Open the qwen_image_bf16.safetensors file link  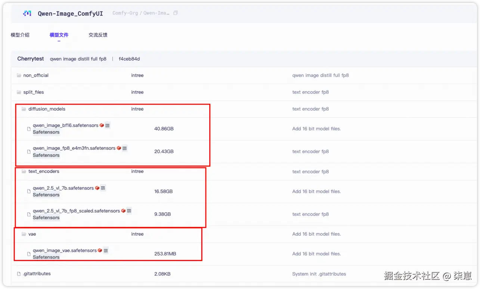pos(65,125)
